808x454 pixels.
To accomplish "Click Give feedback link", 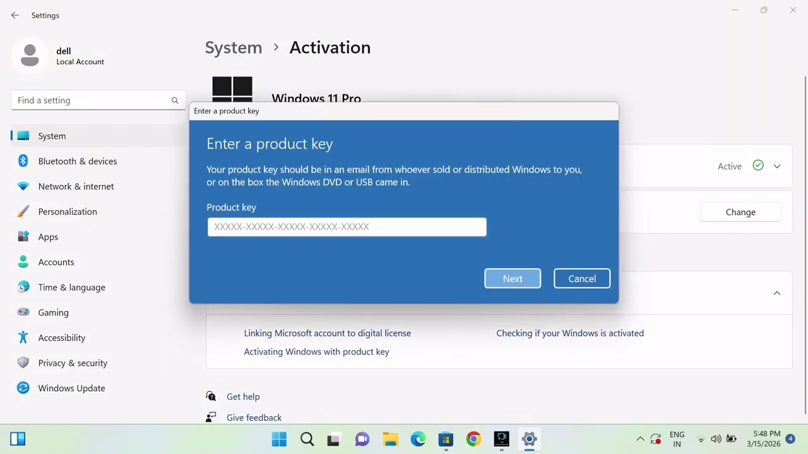I will point(254,417).
